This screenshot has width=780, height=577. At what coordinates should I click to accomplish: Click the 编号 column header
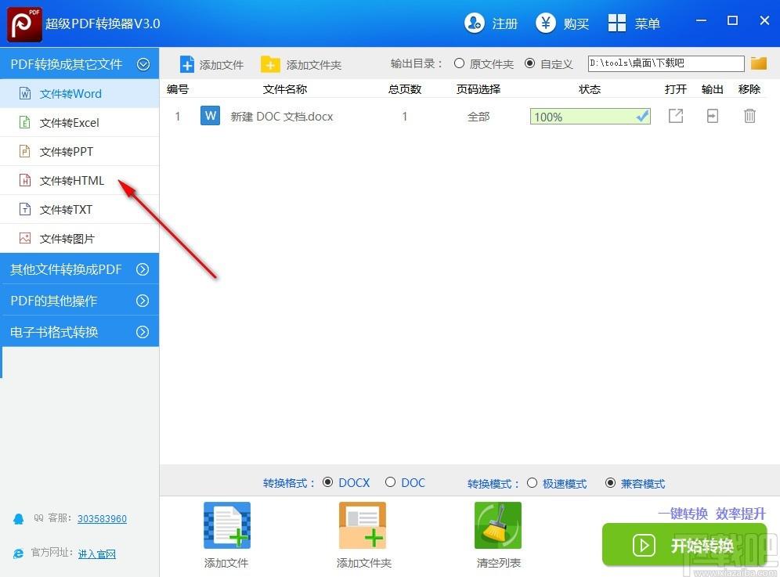coord(178,89)
